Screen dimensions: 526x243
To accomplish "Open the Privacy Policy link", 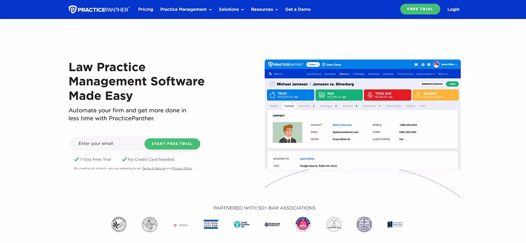I will point(182,168).
